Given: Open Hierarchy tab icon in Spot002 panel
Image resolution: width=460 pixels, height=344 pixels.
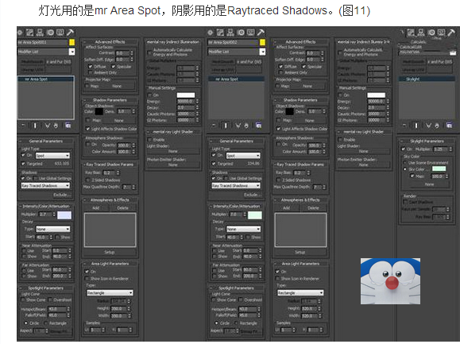Looking at the screenshot, I should [230, 33].
